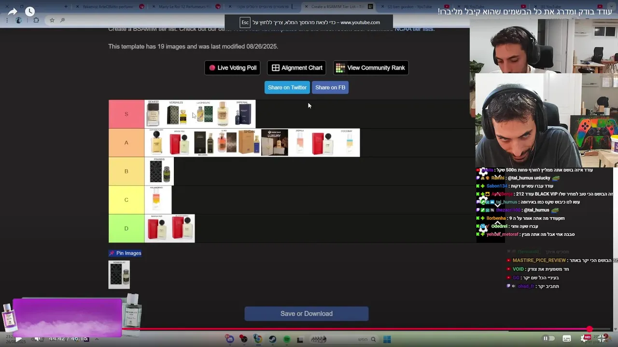618x347 pixels.
Task: Open Chrome from the taskbar
Action: click(257, 339)
